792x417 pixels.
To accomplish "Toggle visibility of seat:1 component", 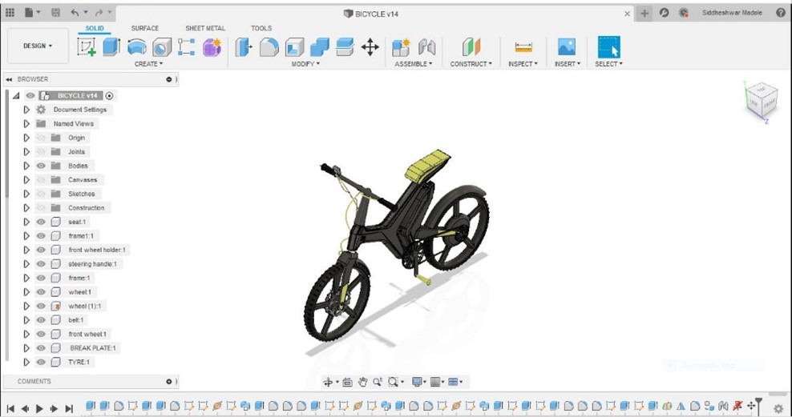I will point(41,222).
